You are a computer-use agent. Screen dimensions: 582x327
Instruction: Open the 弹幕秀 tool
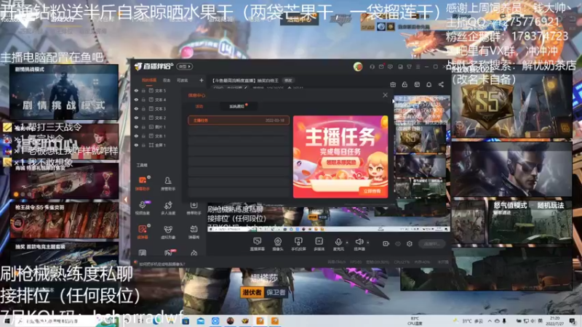pos(194,232)
